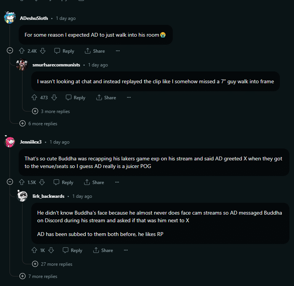Image resolution: width=294 pixels, height=286 pixels.
Task: Upvote lirk_backwards' reply
Action: tap(34, 250)
